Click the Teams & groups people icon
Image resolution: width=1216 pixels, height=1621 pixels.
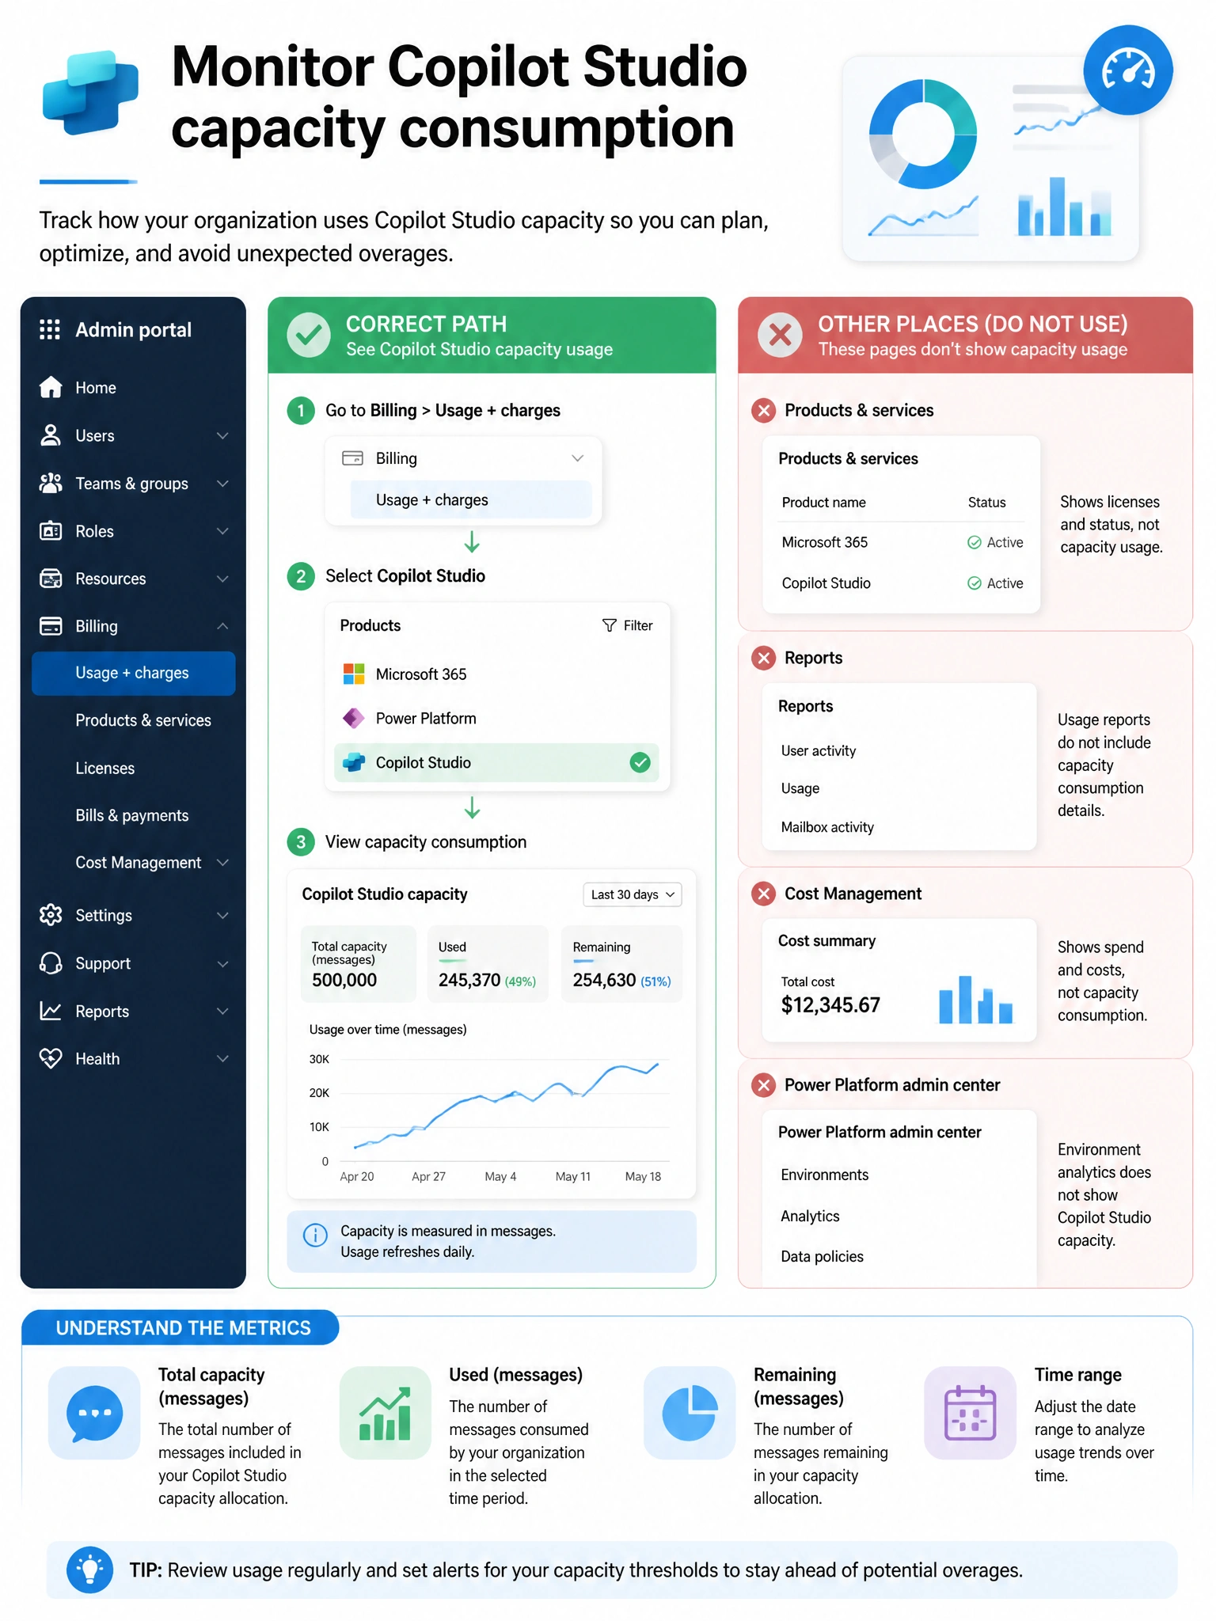pos(51,483)
